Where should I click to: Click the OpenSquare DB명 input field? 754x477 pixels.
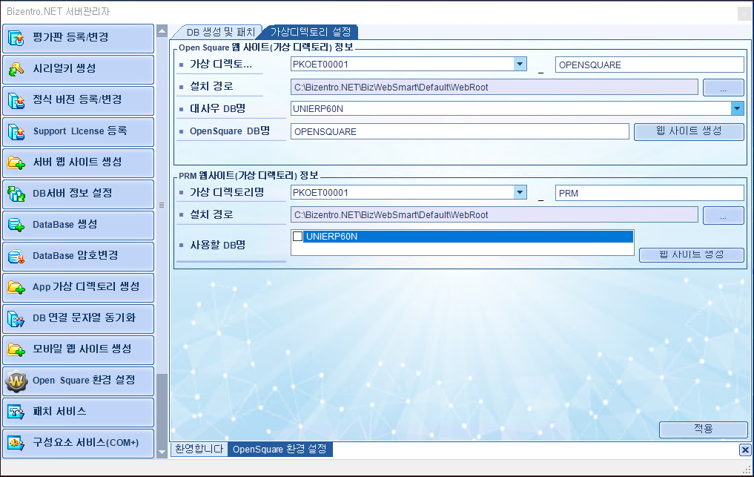tap(460, 131)
